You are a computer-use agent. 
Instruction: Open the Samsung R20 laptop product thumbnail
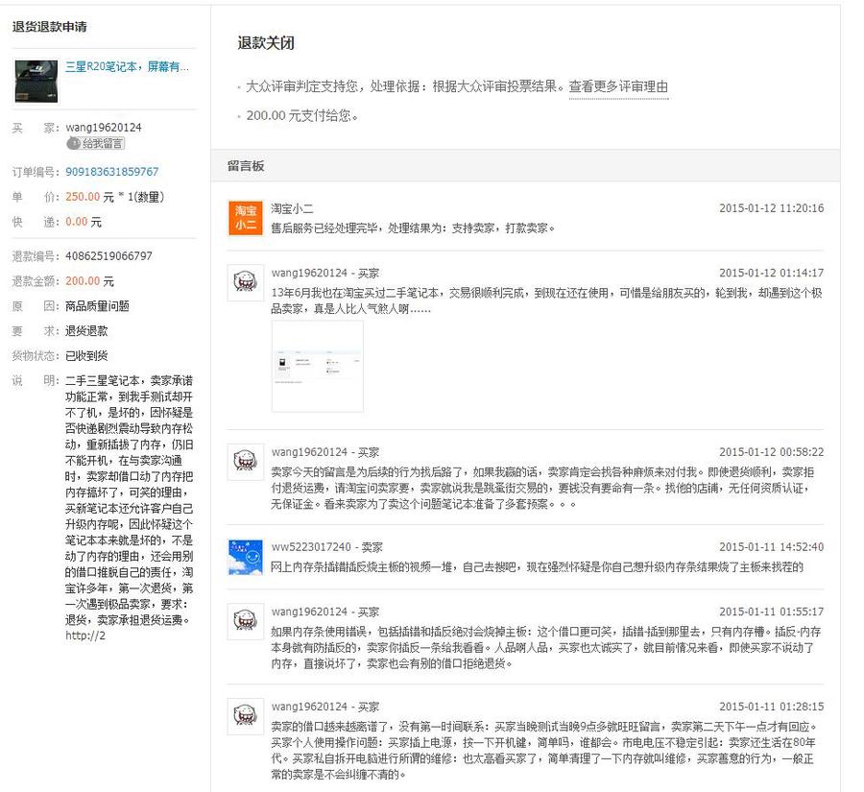(36, 82)
